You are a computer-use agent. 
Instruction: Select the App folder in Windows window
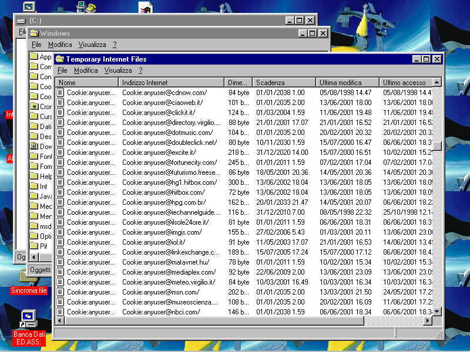coord(41,56)
